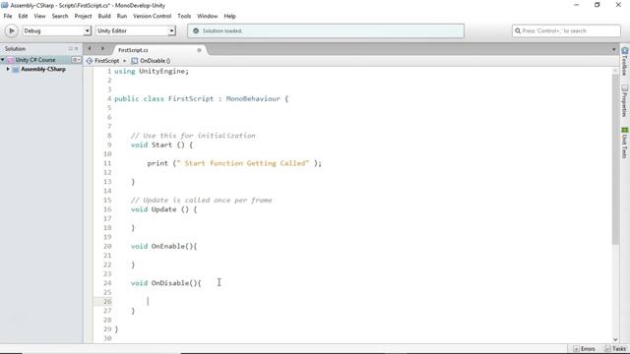630x354 pixels.
Task: Click the comment 'Update is called once per frame'
Action: (201, 201)
